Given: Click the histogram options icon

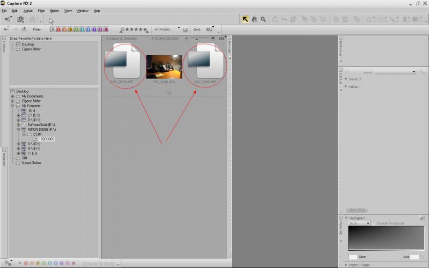Looking at the screenshot, I should [x=422, y=218].
